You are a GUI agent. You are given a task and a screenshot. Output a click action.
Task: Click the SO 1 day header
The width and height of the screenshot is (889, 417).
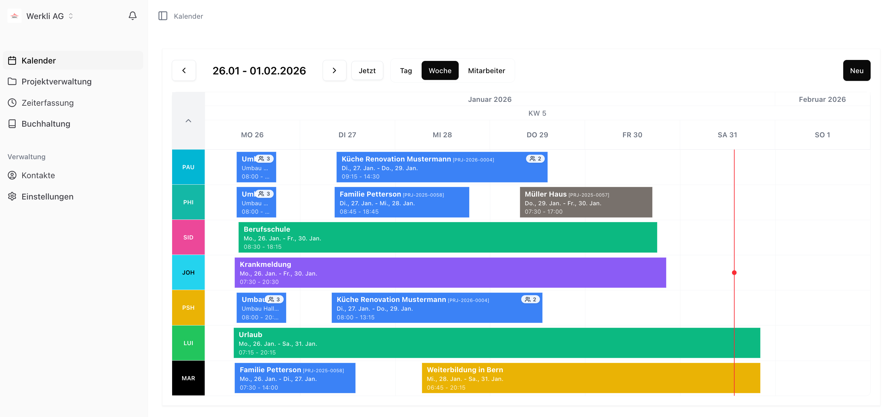(x=822, y=135)
